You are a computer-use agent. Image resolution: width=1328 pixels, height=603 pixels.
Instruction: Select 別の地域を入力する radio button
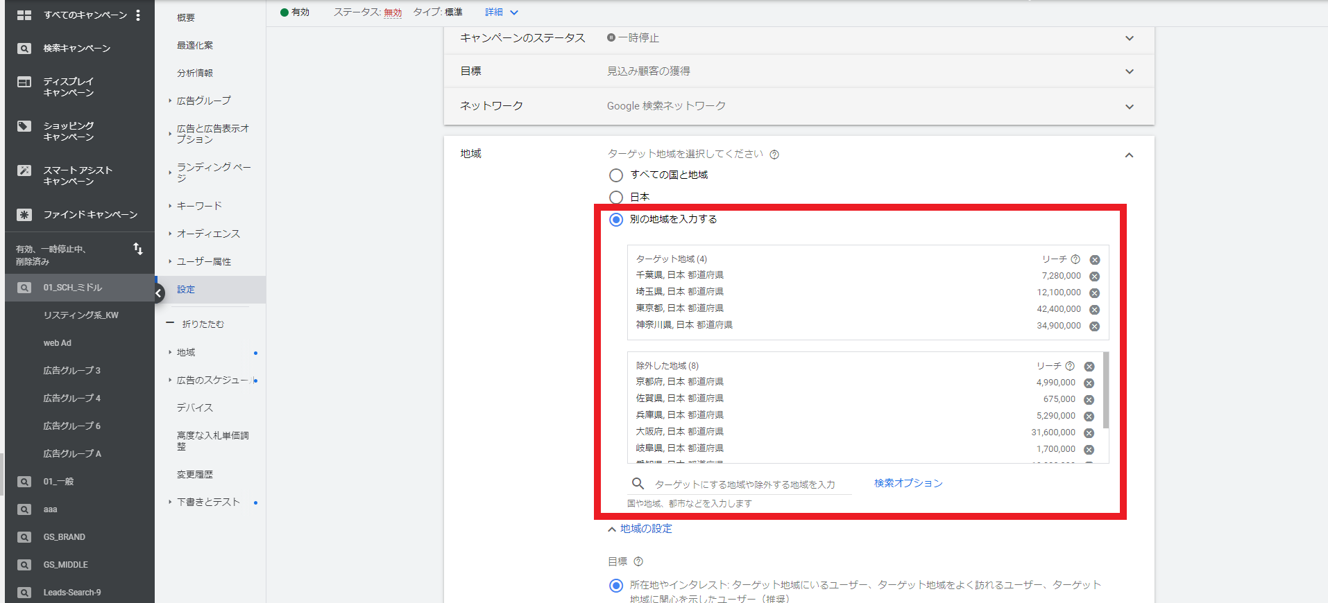click(615, 220)
